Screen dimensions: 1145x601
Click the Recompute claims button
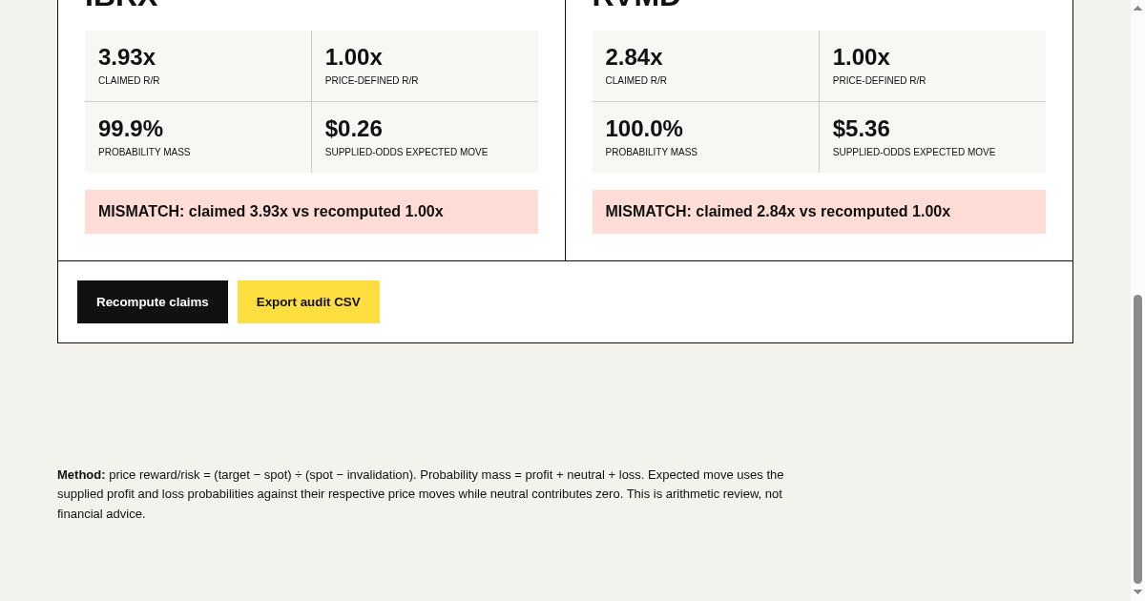pos(153,301)
